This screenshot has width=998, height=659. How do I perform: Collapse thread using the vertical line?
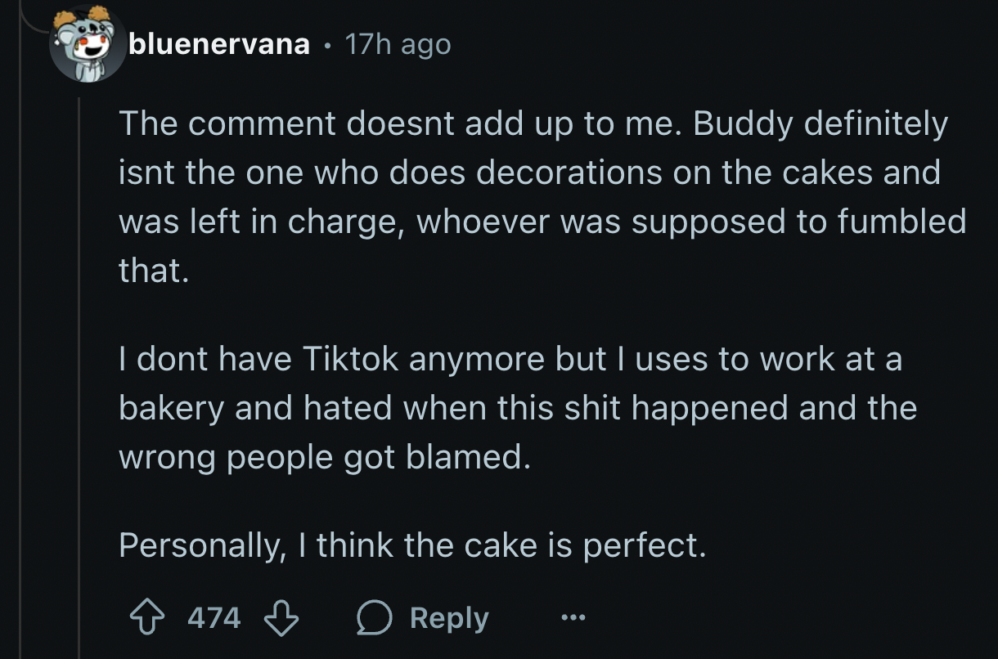pyautogui.click(x=79, y=368)
